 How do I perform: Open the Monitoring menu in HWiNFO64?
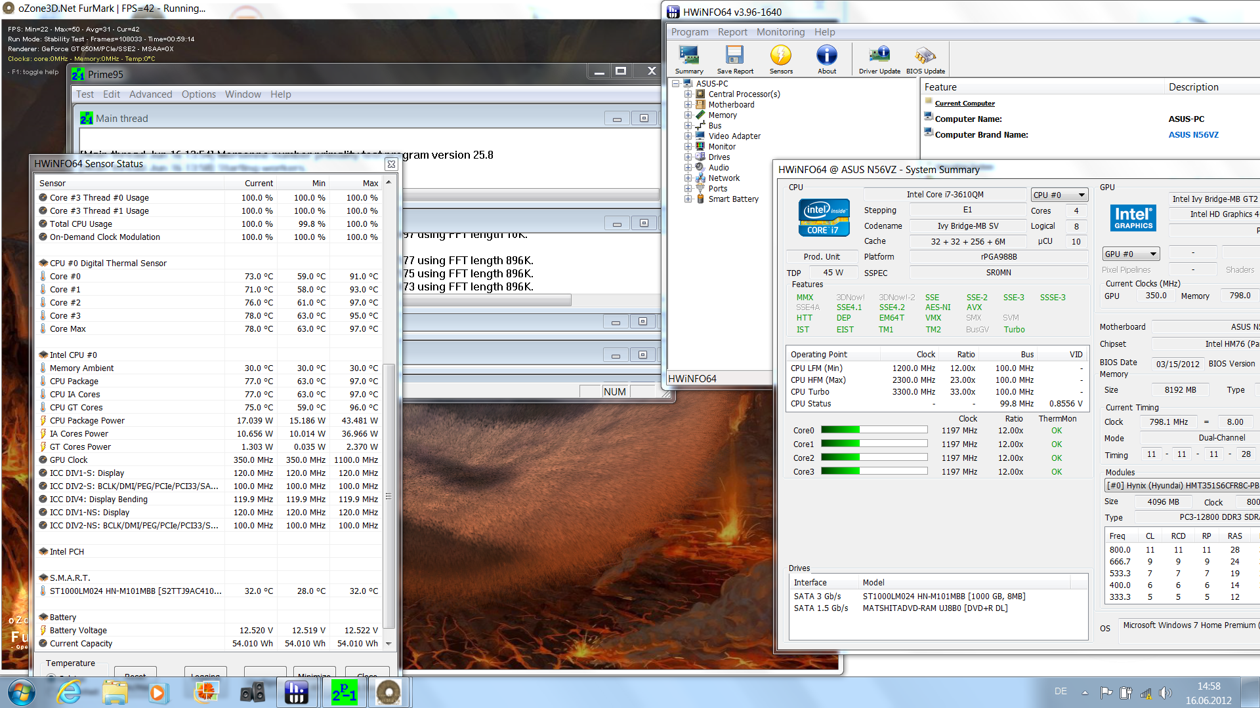click(780, 32)
